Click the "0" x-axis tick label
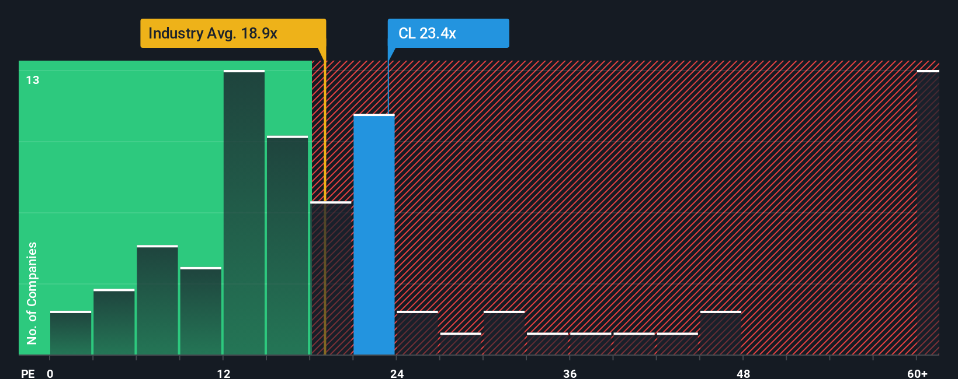This screenshot has height=379, width=958. (x=50, y=373)
